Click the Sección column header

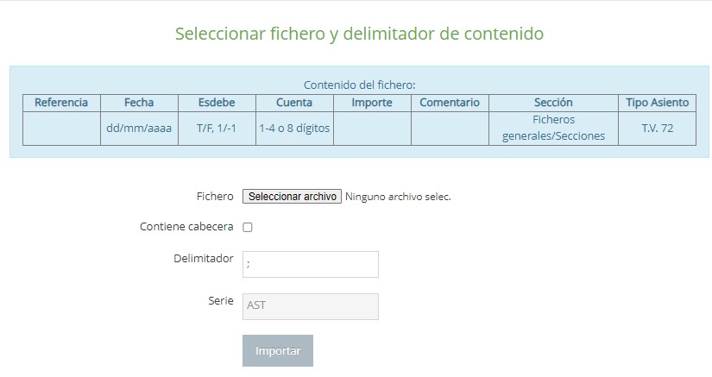pyautogui.click(x=553, y=103)
